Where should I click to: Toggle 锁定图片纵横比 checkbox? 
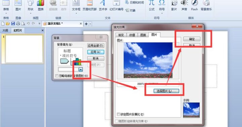(118, 114)
